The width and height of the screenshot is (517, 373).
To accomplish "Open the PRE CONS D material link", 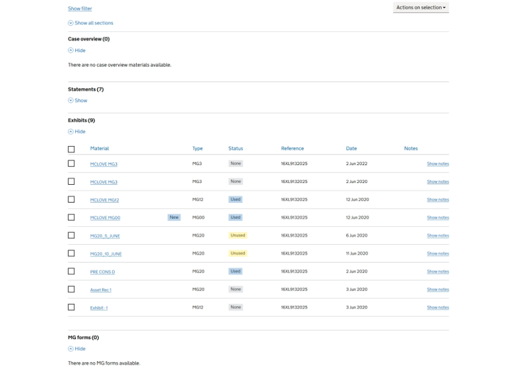I will [103, 272].
